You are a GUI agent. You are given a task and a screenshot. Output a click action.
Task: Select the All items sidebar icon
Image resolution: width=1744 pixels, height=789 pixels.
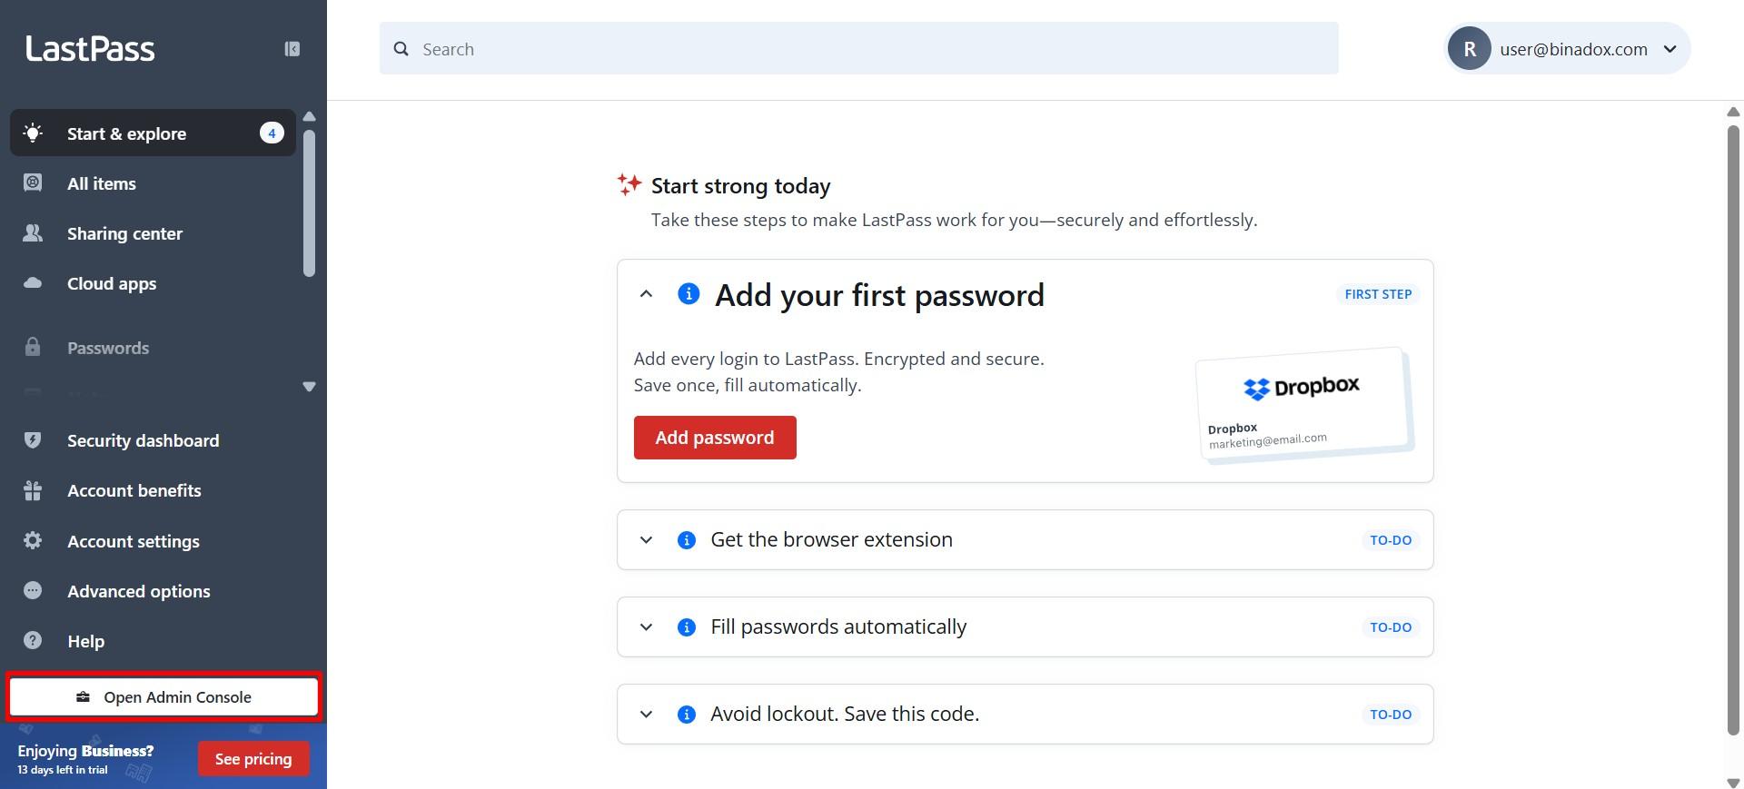pos(32,183)
